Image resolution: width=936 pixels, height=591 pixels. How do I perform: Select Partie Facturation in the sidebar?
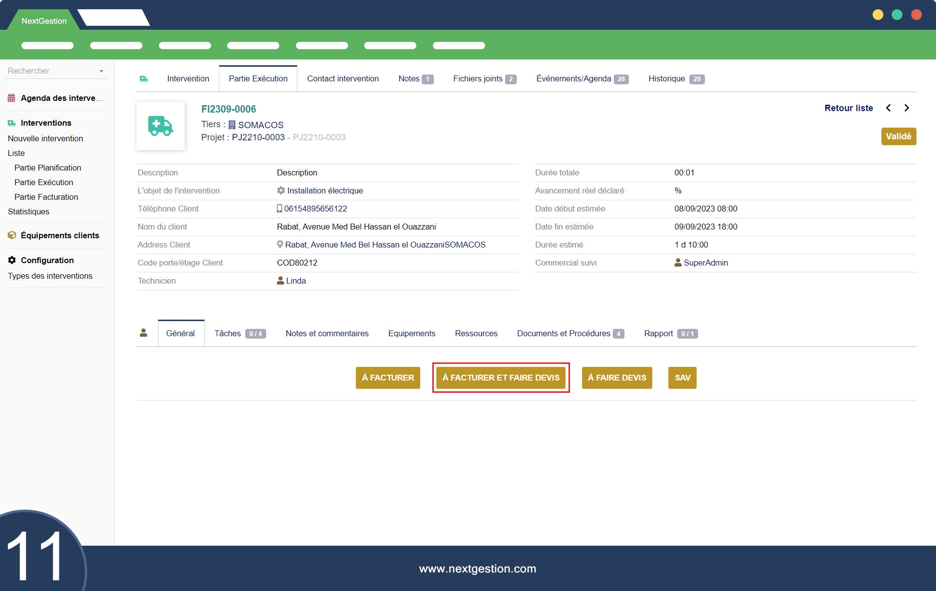point(46,197)
